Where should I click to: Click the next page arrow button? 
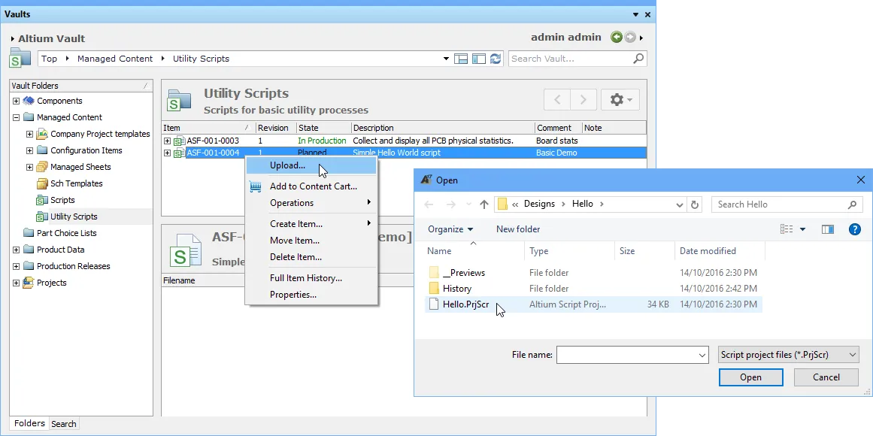[584, 100]
